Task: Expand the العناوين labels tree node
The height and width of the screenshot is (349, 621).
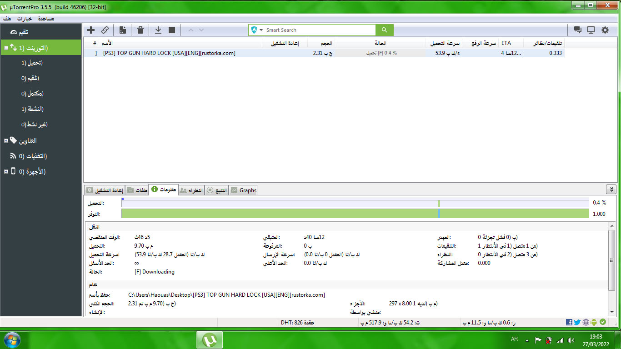Action: tap(6, 141)
